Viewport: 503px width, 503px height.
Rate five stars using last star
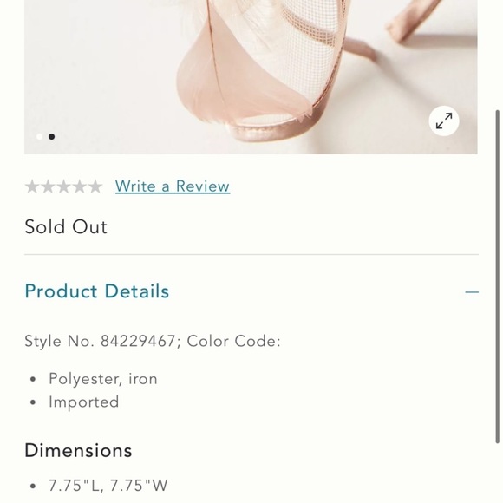tap(95, 186)
